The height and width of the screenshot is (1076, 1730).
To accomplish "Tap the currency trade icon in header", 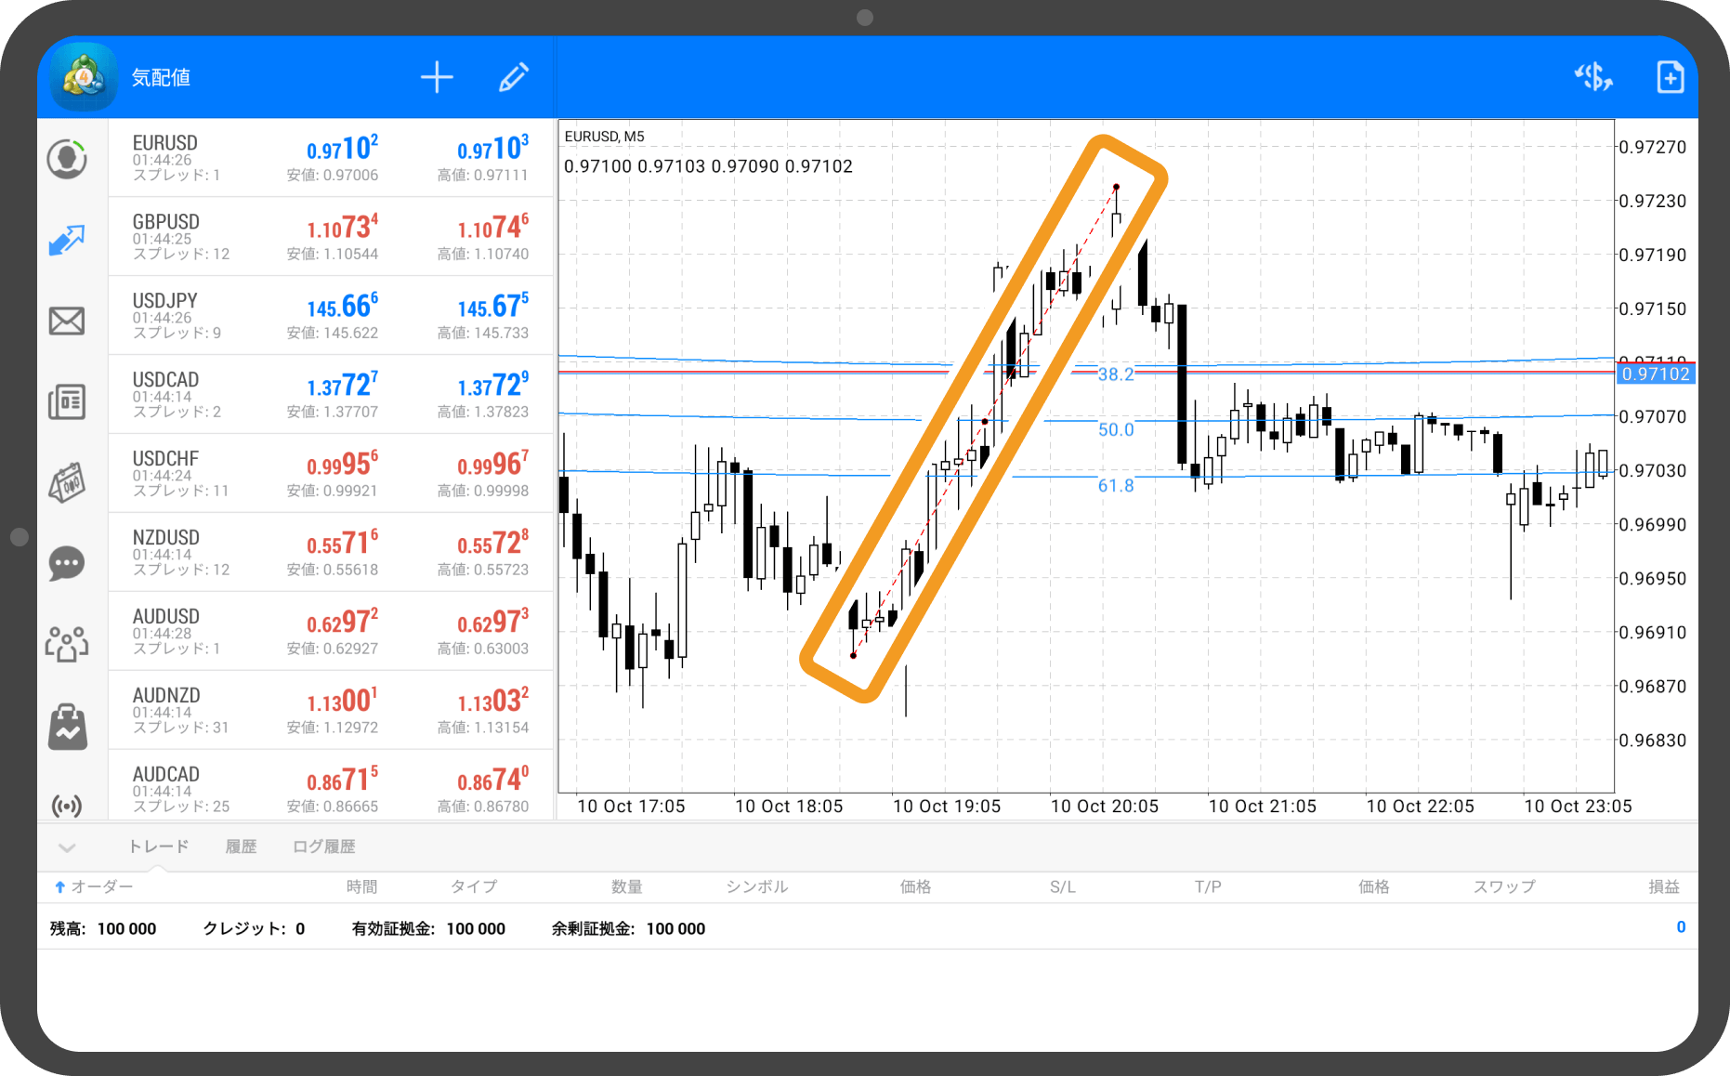I will (1593, 78).
